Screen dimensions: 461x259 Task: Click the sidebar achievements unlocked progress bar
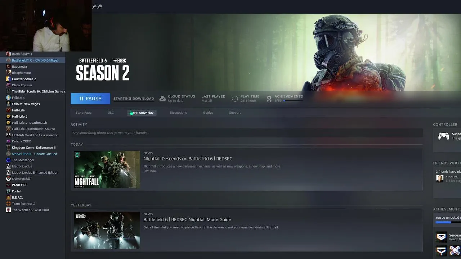pyautogui.click(x=448, y=222)
